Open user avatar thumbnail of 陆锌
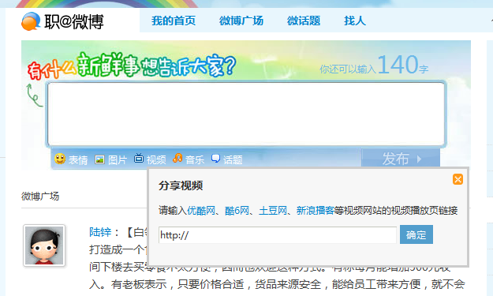 tap(44, 245)
